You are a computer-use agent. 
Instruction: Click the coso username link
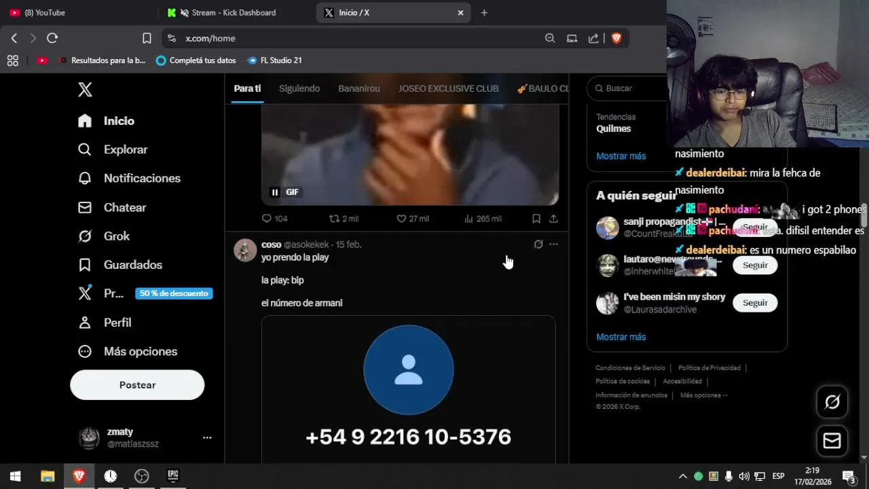tap(271, 244)
